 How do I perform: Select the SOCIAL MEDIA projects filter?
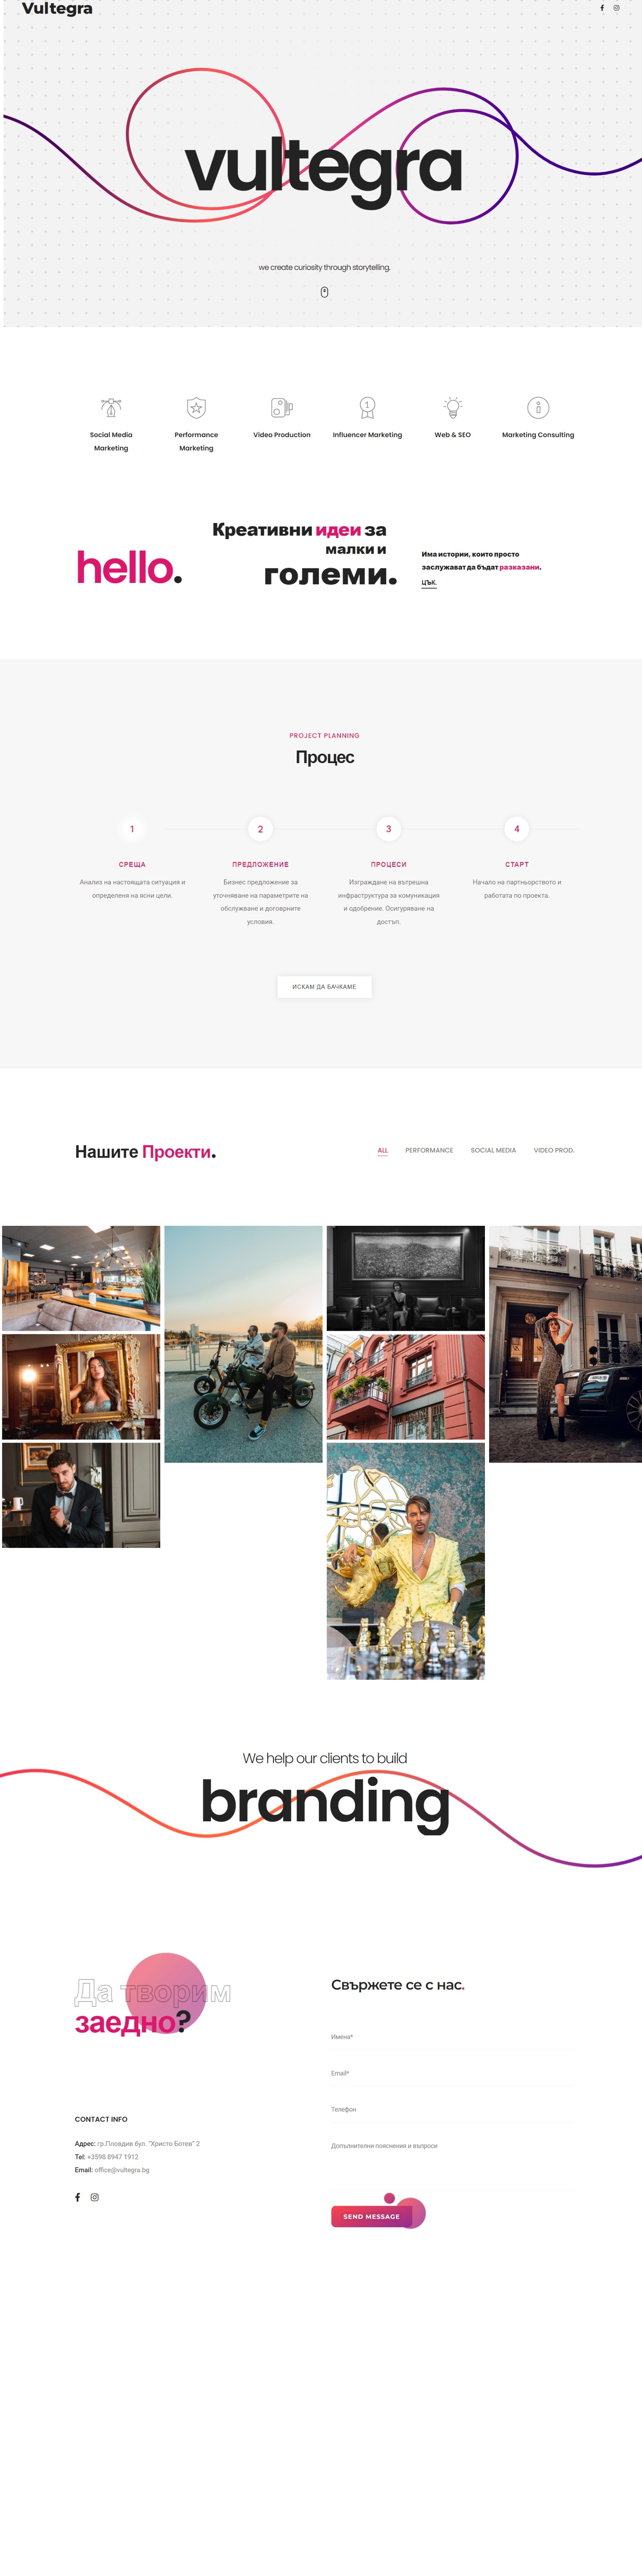[493, 1150]
